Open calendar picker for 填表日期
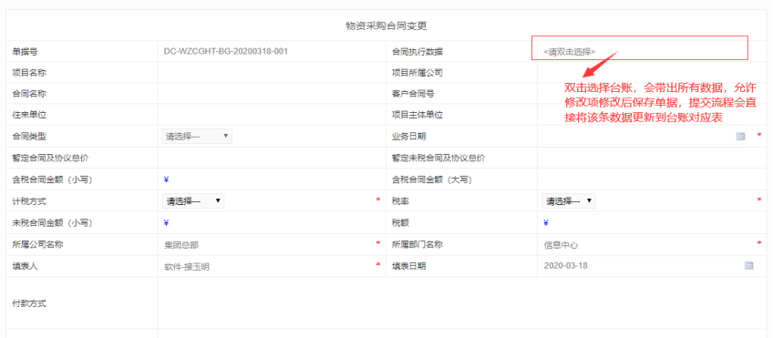This screenshot has width=773, height=338. coord(748,266)
